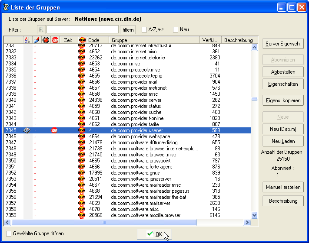Click the red circle column header icon

[46, 40]
